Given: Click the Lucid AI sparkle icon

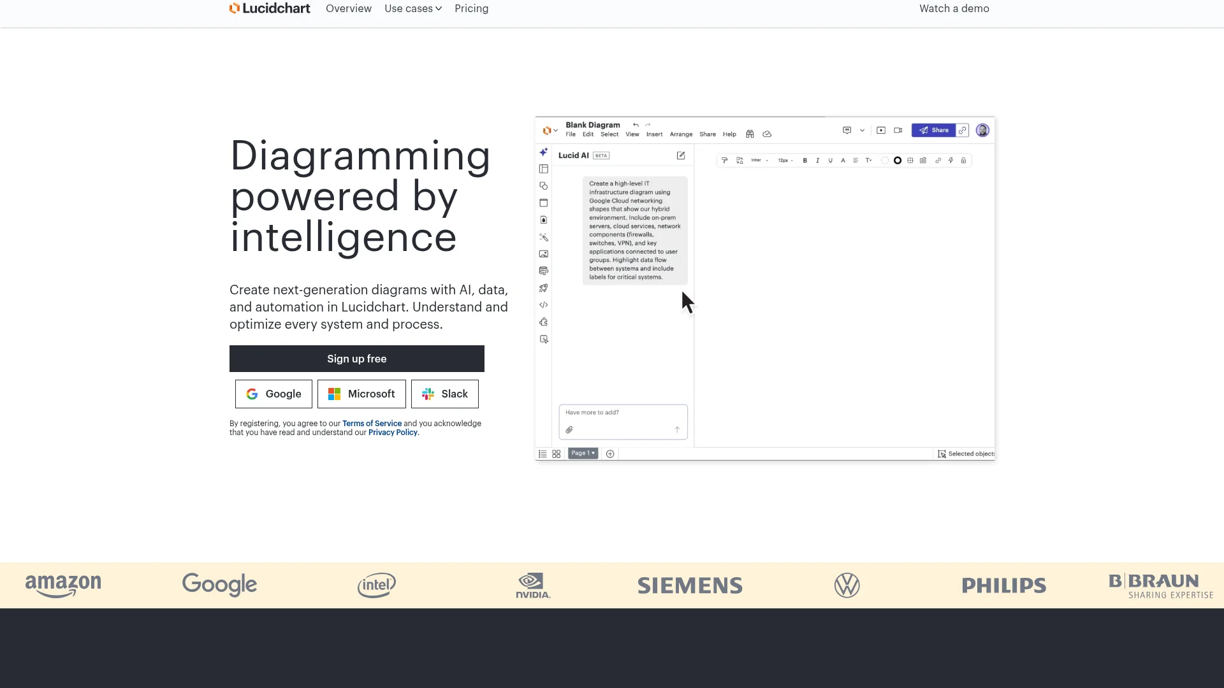Looking at the screenshot, I should tap(543, 152).
